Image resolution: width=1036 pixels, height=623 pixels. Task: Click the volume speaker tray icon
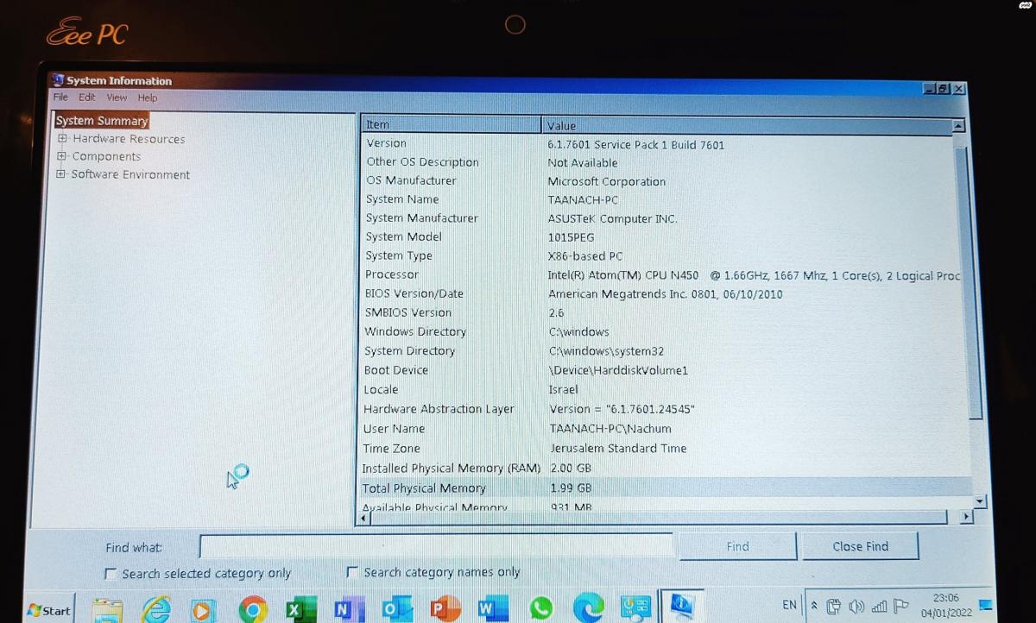coord(856,606)
